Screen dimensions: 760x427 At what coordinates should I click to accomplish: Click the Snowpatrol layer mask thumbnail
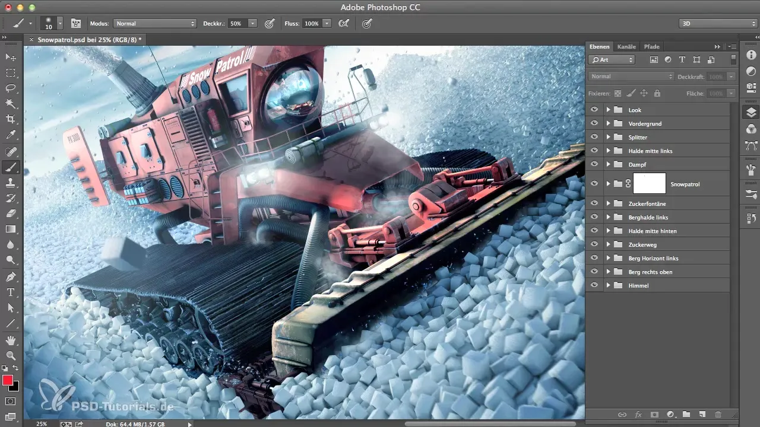(x=650, y=183)
